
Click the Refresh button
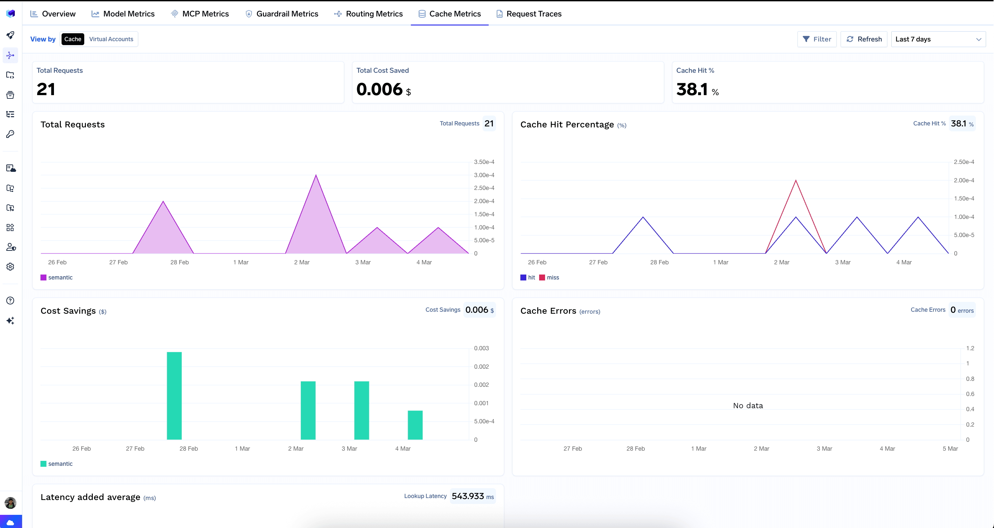click(x=864, y=39)
